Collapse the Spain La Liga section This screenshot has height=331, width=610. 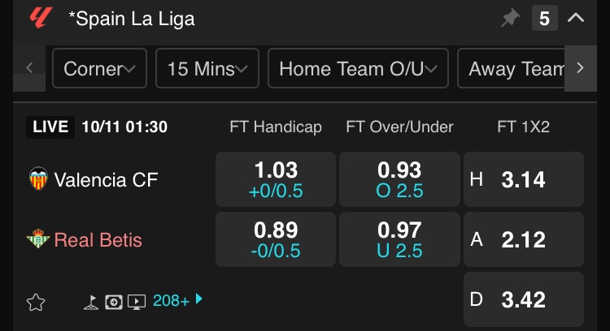(576, 18)
